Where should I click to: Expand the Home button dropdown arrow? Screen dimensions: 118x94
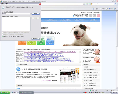point(95,9)
